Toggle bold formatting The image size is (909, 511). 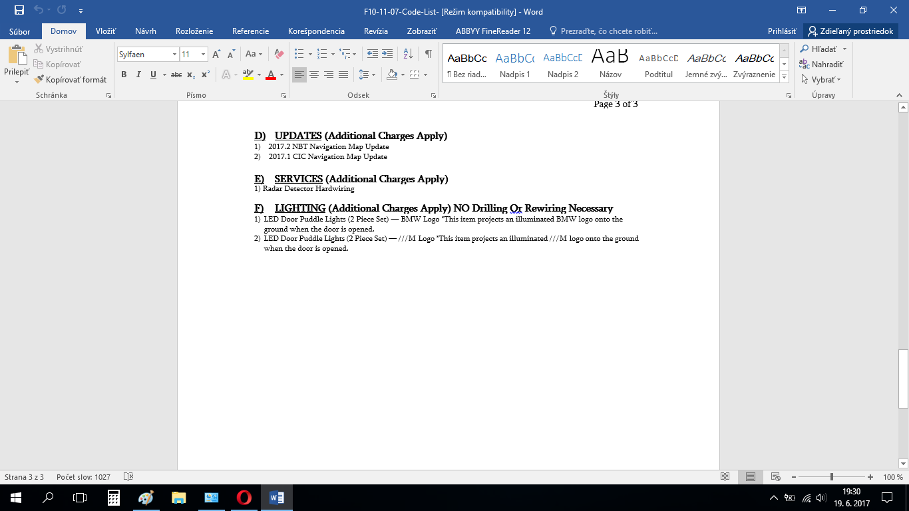pos(124,75)
